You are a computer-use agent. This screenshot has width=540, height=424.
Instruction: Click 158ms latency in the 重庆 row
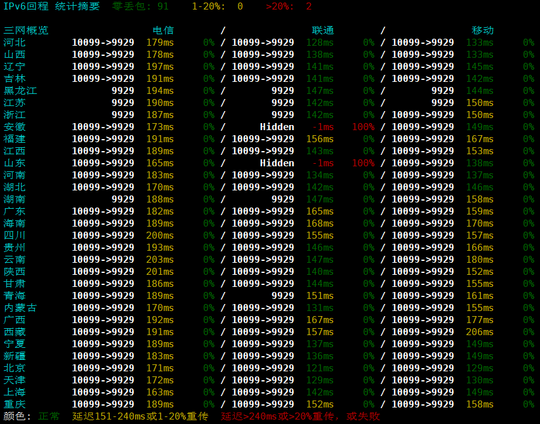(x=480, y=404)
